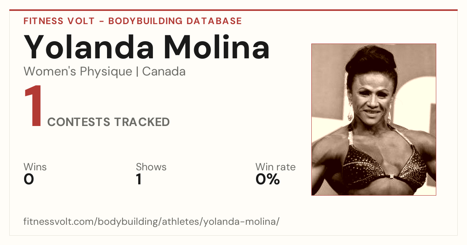
Task: Click the Women's Physique | Canada subtitle
Action: 105,72
